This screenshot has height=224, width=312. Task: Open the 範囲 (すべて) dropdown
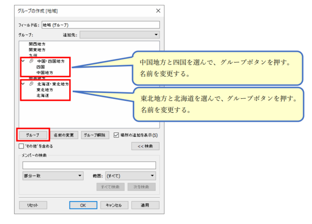[131, 176]
